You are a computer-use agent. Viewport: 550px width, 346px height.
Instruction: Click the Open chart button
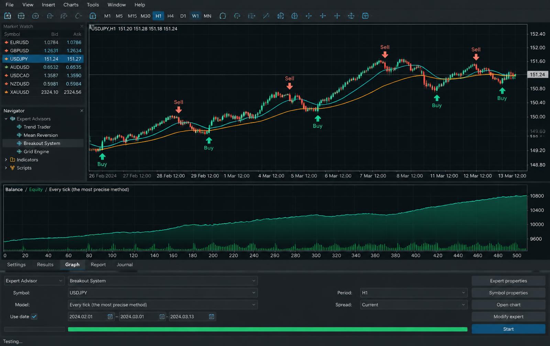pos(508,305)
